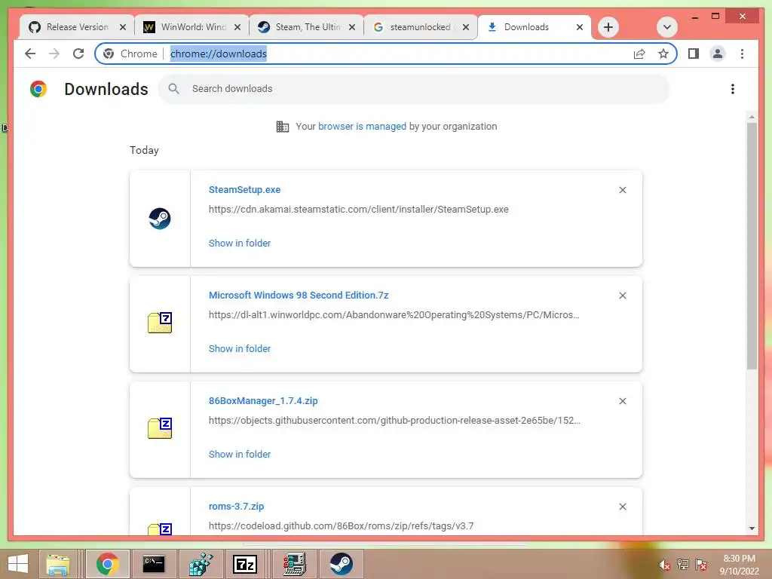772x579 pixels.
Task: Close the Steam tab
Action: click(352, 27)
